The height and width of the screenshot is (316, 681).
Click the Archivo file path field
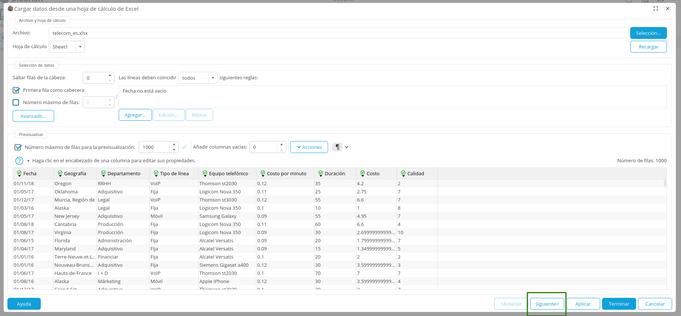[x=338, y=33]
